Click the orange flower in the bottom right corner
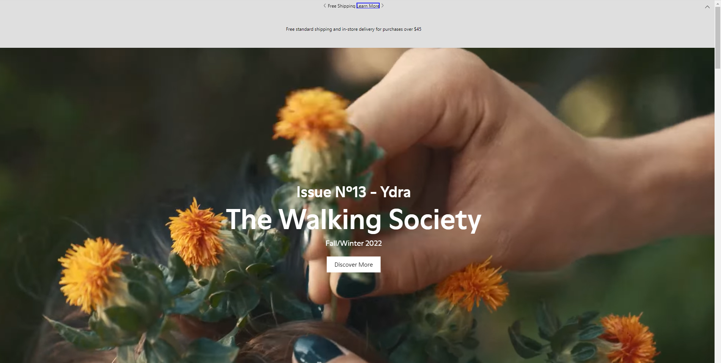 (x=630, y=338)
